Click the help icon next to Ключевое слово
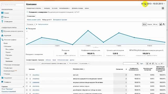 click(84, 69)
